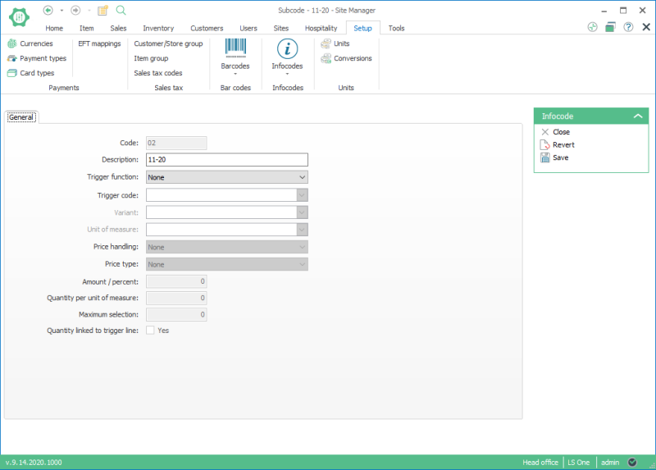Image resolution: width=656 pixels, height=470 pixels.
Task: Click the back navigation arrow
Action: [x=48, y=10]
